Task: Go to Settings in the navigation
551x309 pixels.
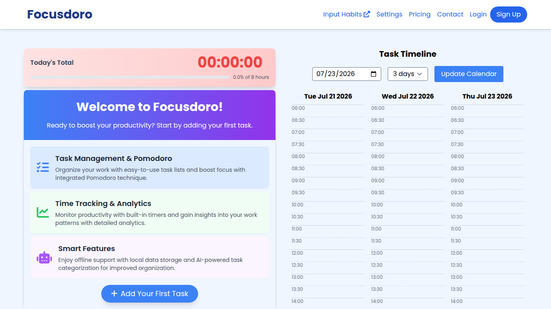Action: click(x=389, y=14)
